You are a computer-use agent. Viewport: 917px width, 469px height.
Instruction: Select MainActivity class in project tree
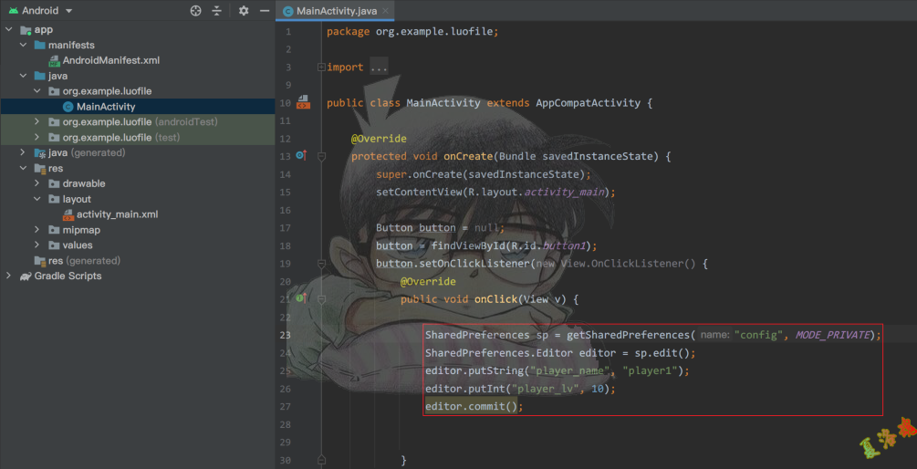click(105, 107)
